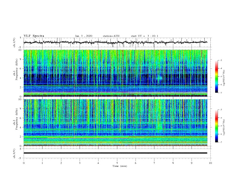The height and width of the screenshot is (183, 237).
Task: Click time axis tick label "3"
Action: point(80,163)
